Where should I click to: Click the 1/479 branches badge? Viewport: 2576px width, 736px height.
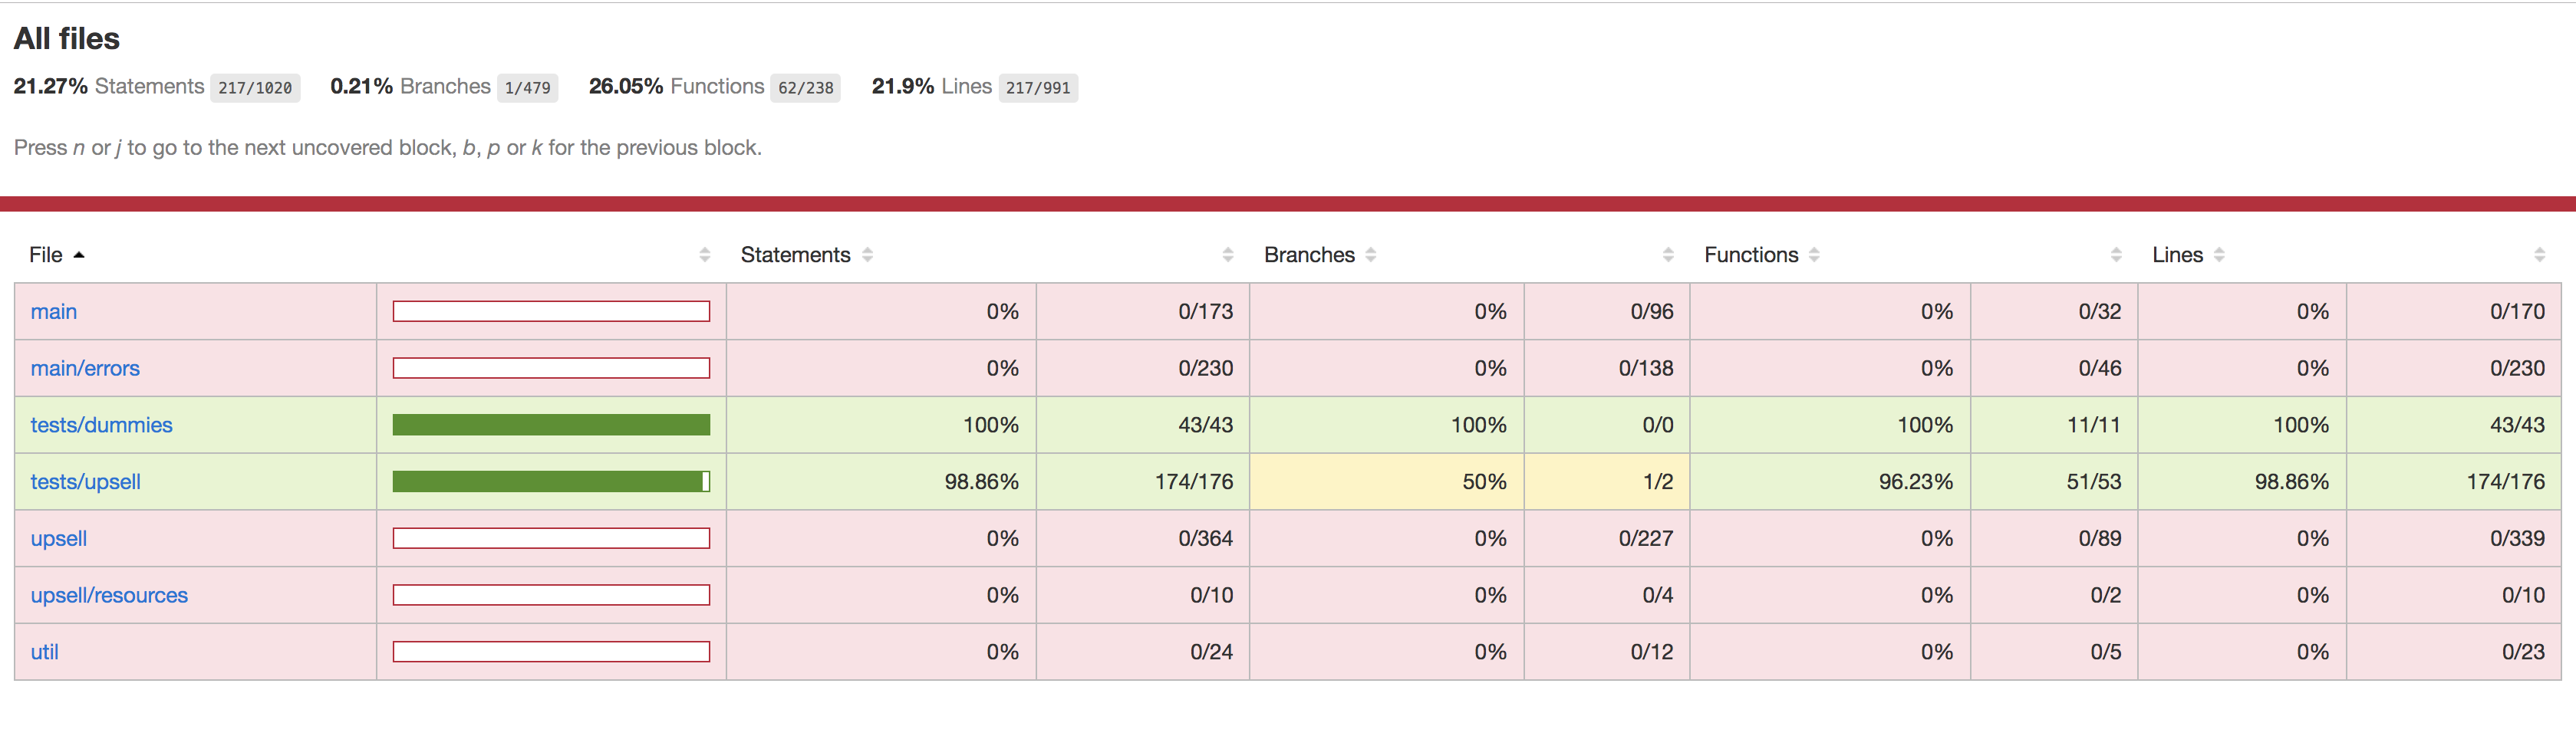[527, 88]
